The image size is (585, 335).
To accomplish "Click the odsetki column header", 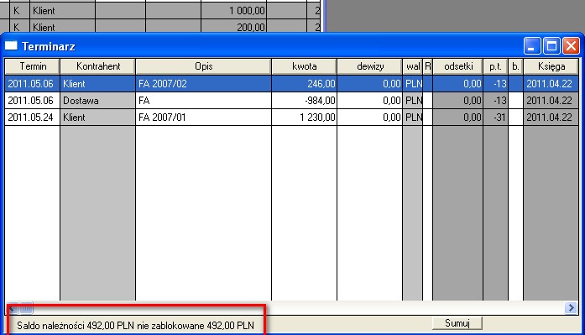I will (458, 66).
